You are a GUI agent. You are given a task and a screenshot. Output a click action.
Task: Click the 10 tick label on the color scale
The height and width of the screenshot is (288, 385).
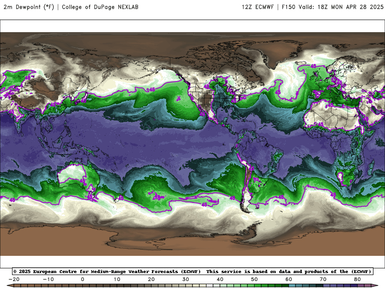pos(117,279)
